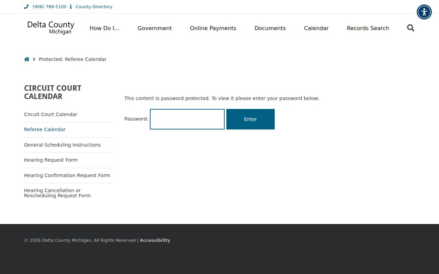
Task: Open the Documents menu
Action: [x=270, y=28]
